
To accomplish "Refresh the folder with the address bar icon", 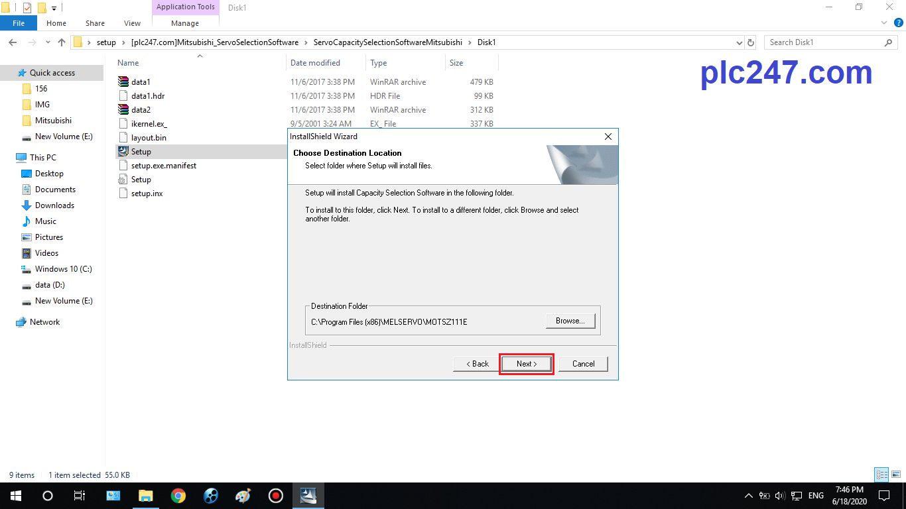I will tap(751, 42).
